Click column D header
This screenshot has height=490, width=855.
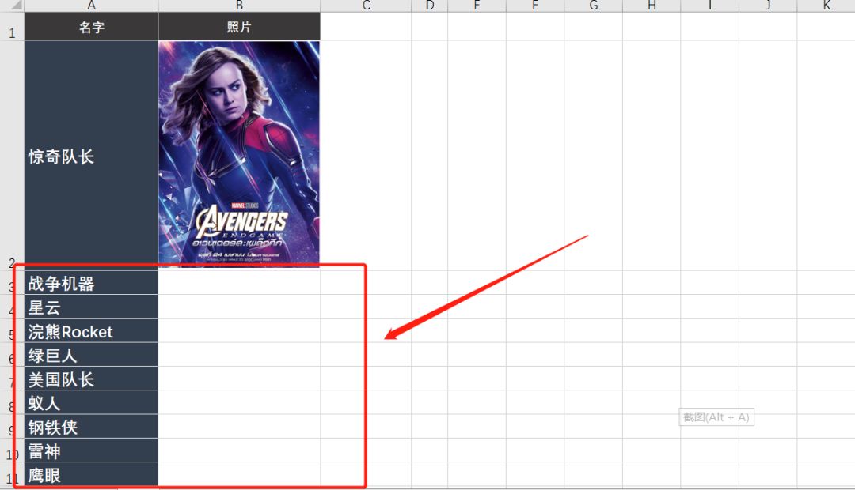pos(430,6)
